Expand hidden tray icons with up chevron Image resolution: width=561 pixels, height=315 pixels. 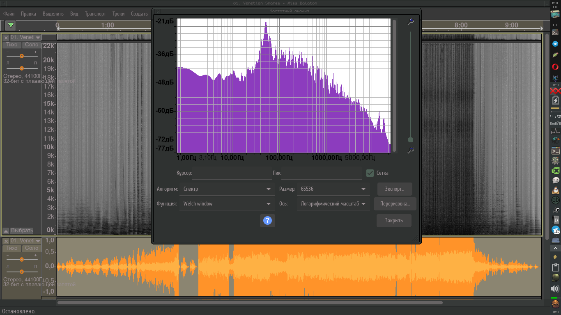point(555,249)
